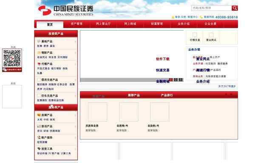This screenshot has height=163, width=272.
Task: Open the 软件下载 red link
Action: coord(163,59)
